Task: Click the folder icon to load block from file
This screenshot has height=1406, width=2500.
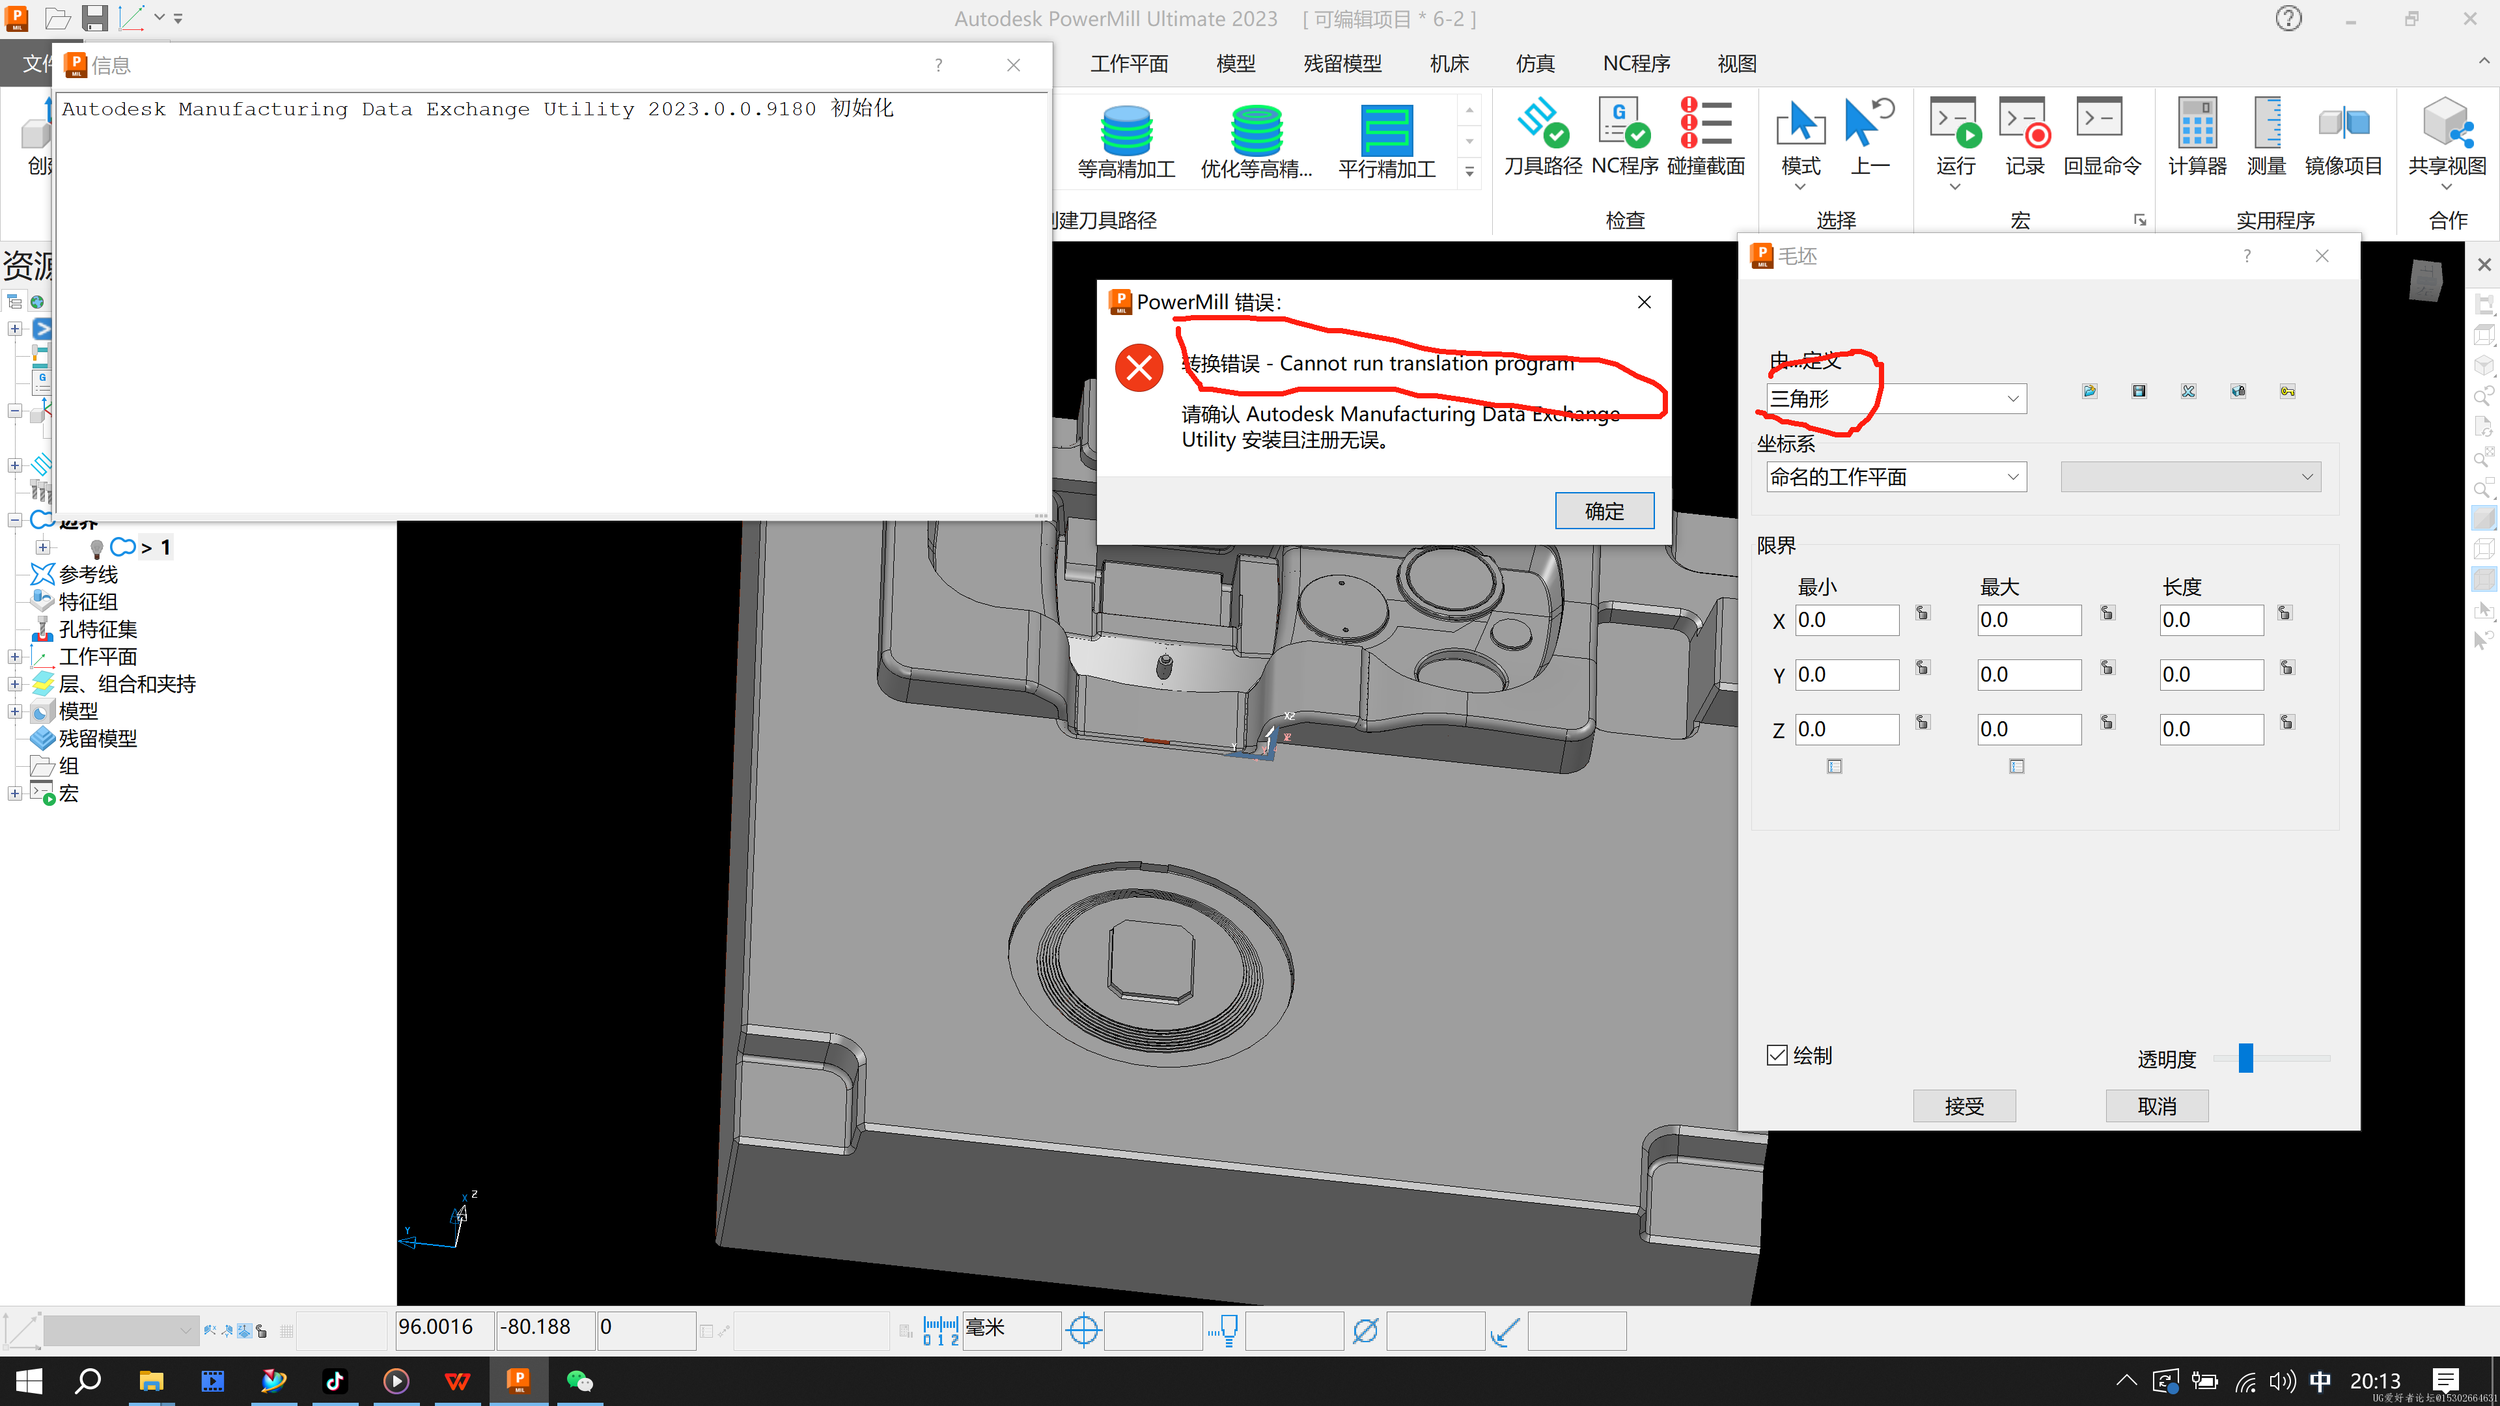Action: coord(2089,391)
